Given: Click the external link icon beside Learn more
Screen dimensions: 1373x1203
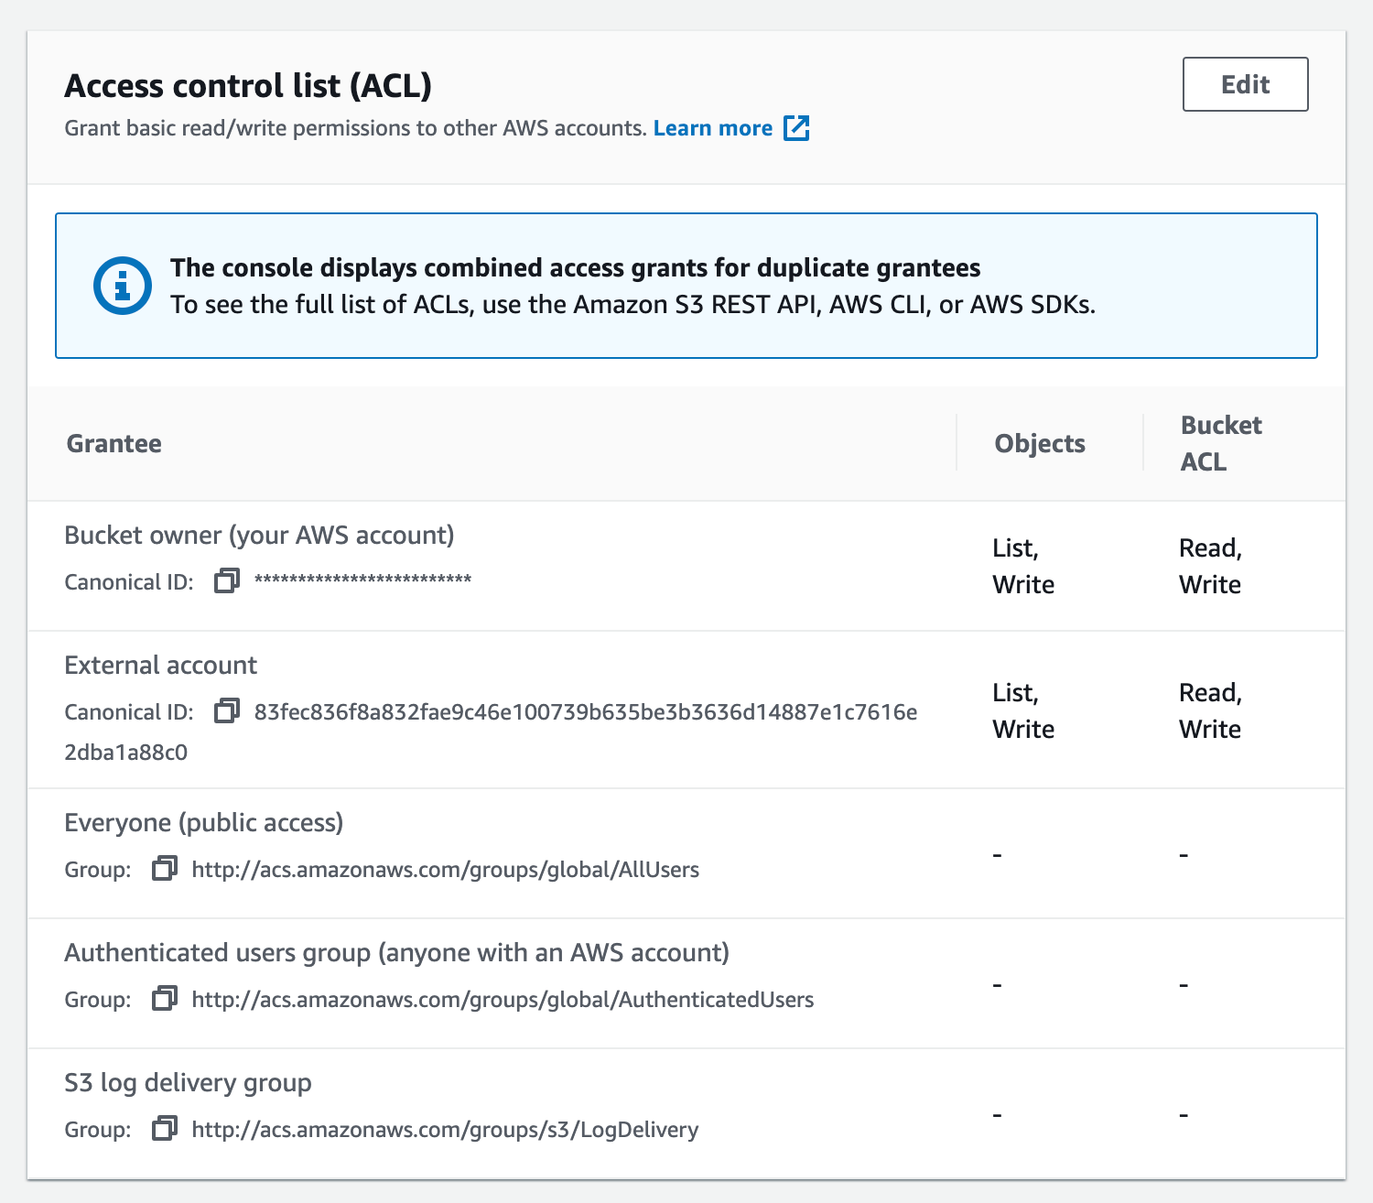Looking at the screenshot, I should point(796,128).
